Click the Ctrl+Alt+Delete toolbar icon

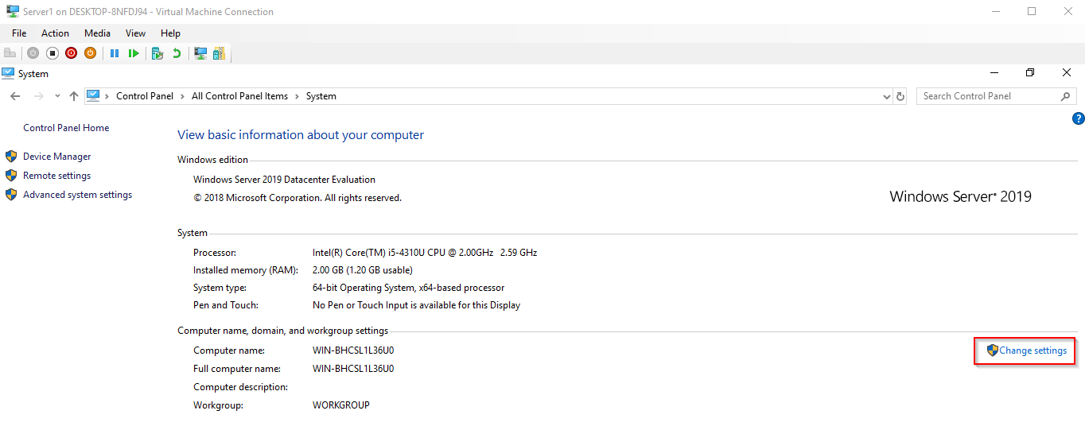tap(10, 53)
